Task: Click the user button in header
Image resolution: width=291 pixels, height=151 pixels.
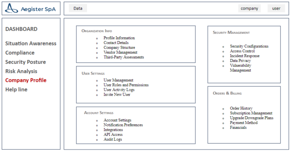Action: [x=276, y=8]
